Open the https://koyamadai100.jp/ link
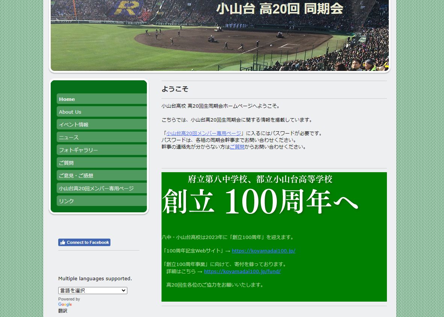The image size is (444, 317). (263, 251)
